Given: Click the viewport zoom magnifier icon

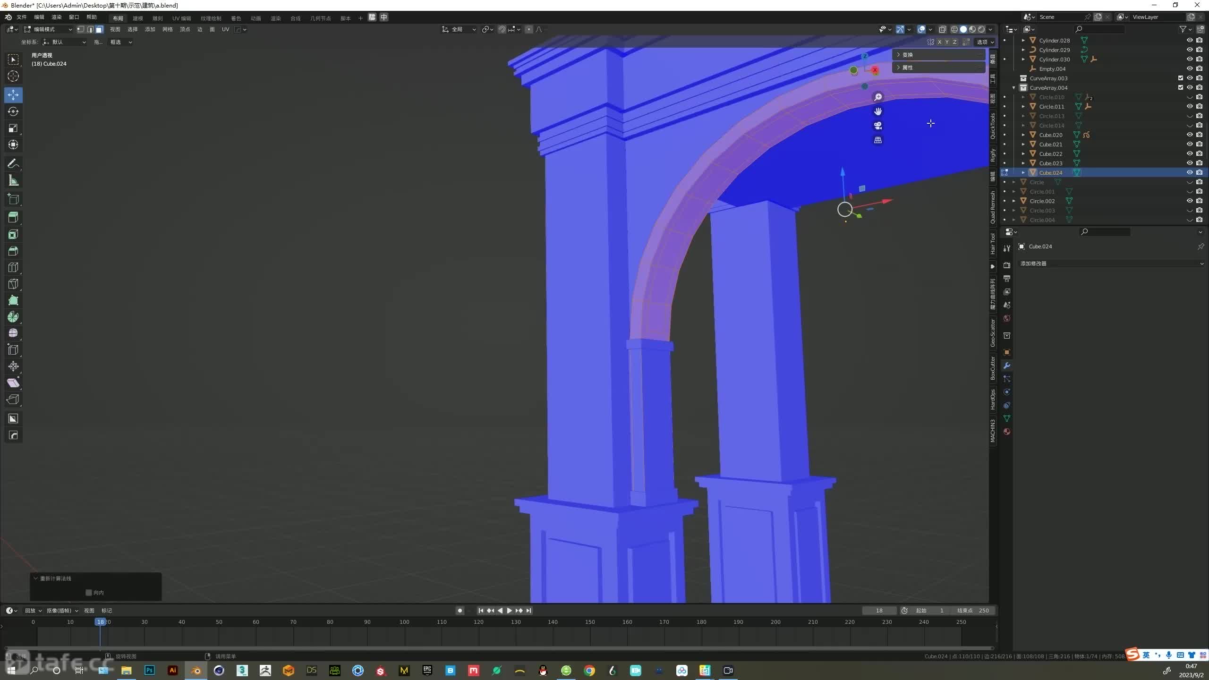Looking at the screenshot, I should 878,97.
